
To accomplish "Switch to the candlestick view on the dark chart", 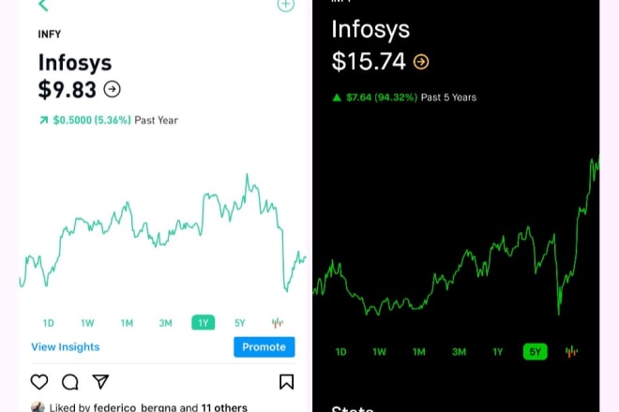I will tap(571, 352).
